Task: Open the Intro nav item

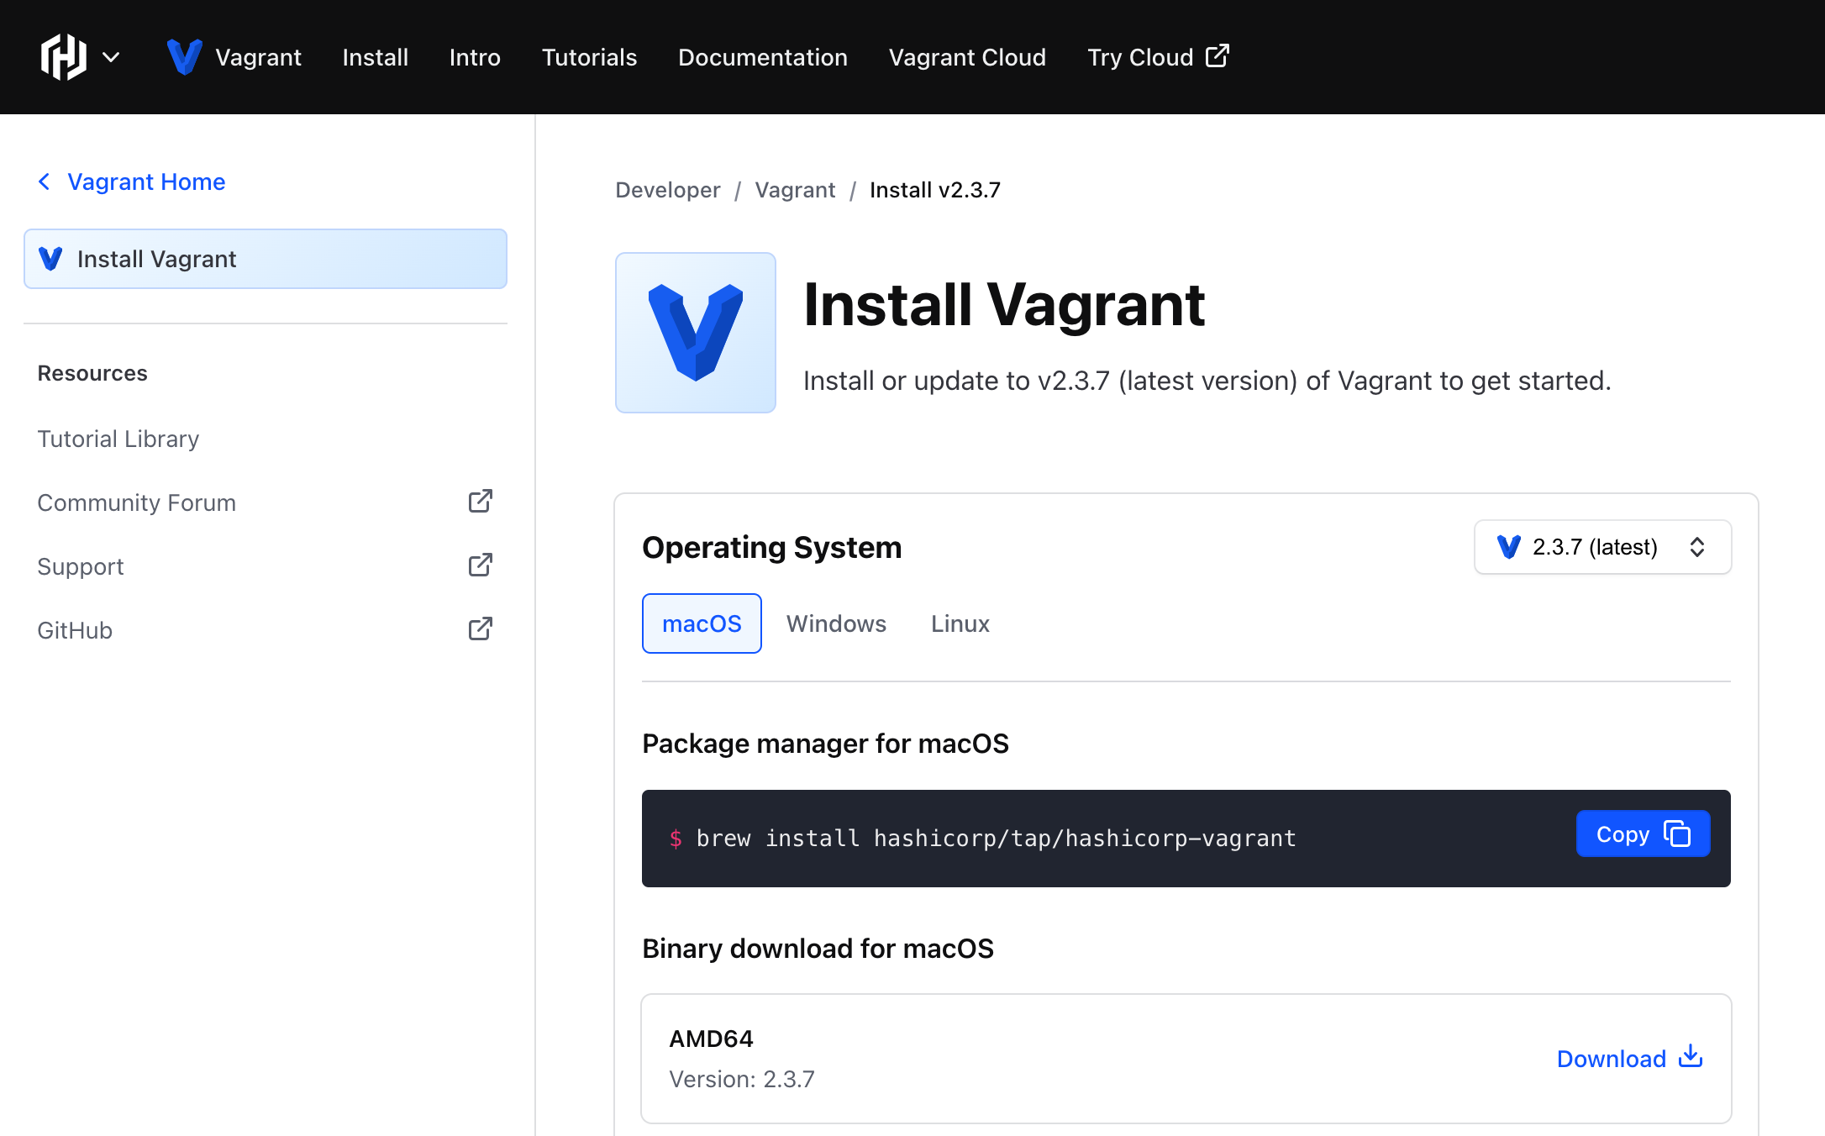Action: pos(475,57)
